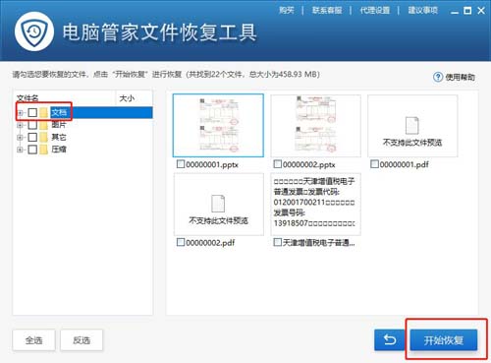The width and height of the screenshot is (491, 363).
Task: Open the 联系客服 menu link
Action: point(327,11)
